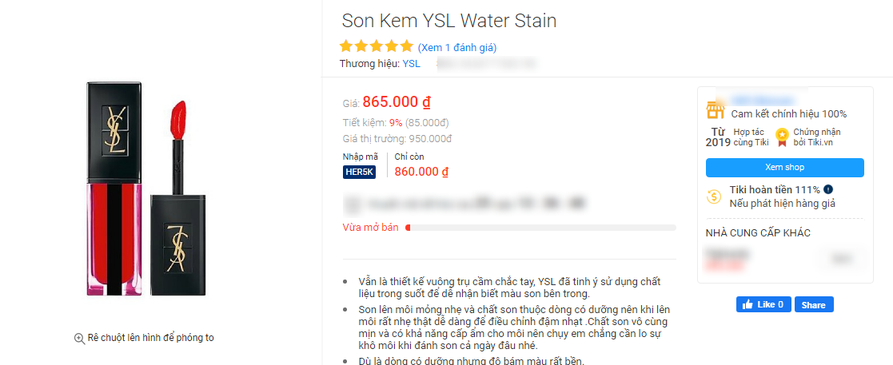Click the HER5K coupon code badge
The image size is (893, 365).
[x=359, y=172]
